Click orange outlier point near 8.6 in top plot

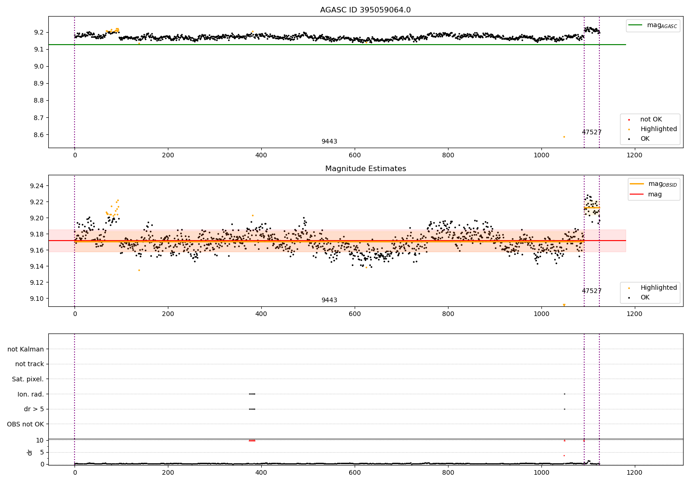tap(564, 137)
